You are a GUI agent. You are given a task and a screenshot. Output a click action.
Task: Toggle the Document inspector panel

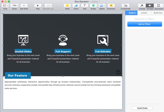click(159, 5)
